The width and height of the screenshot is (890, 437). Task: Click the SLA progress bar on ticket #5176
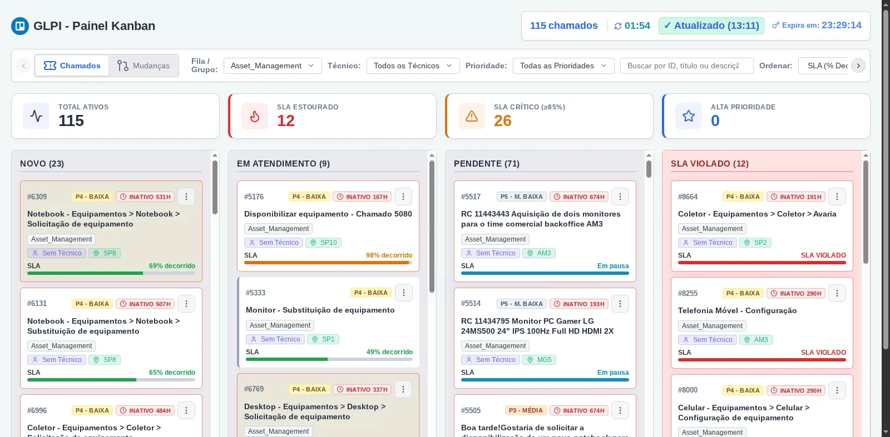click(328, 263)
